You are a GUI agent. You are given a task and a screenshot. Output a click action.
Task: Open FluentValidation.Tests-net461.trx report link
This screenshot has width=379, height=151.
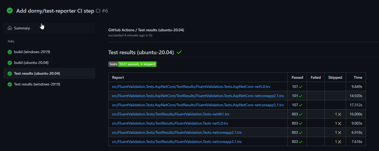171,114
